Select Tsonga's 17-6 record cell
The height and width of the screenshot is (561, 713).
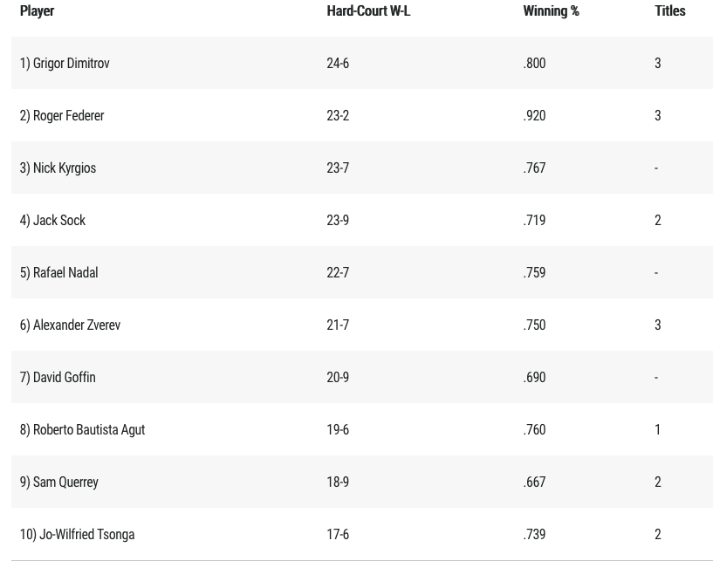click(x=338, y=535)
